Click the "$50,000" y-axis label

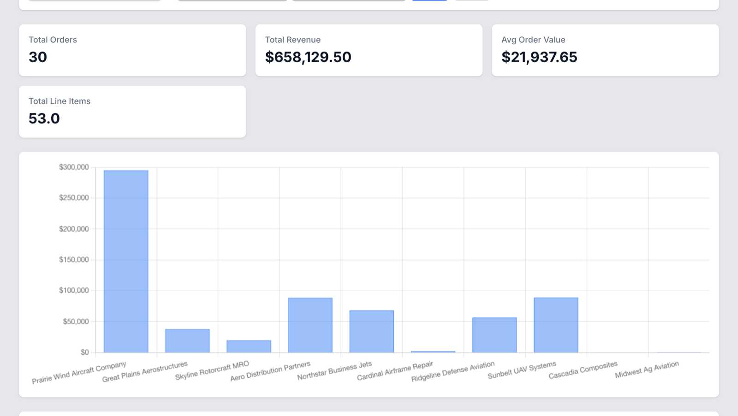click(76, 322)
